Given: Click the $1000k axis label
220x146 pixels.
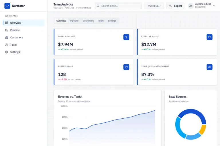Looking at the screenshot, I should (x=64, y=106).
